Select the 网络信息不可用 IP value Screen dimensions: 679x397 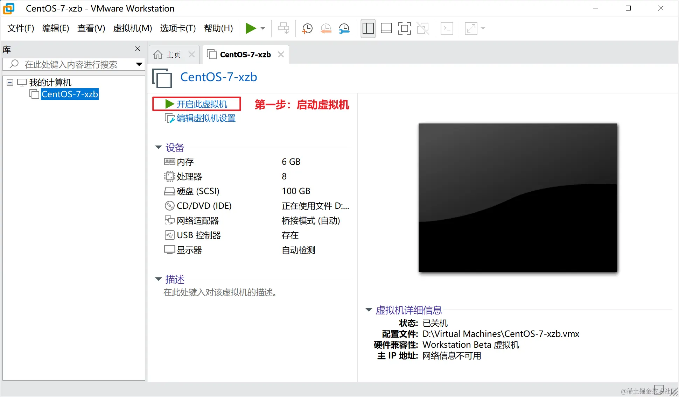(452, 356)
